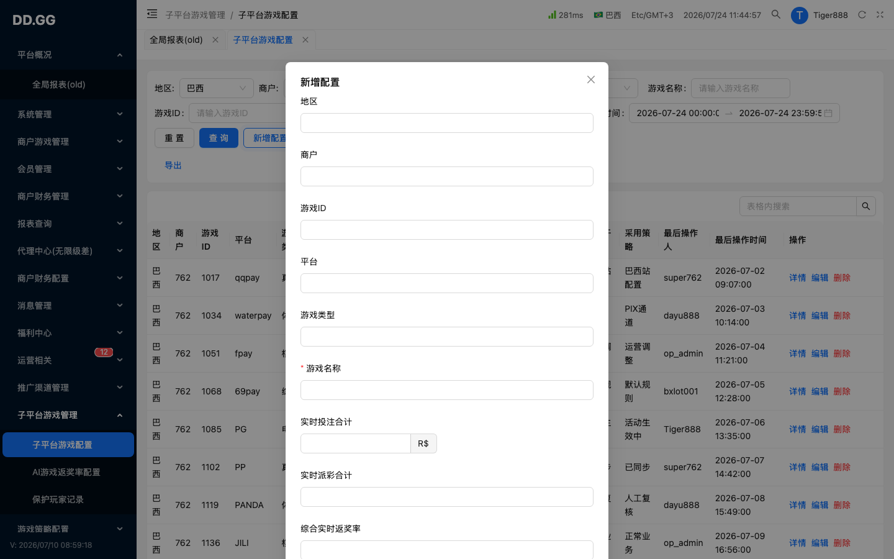The image size is (894, 559).
Task: Click 删除 for game ID 1051
Action: [x=842, y=353]
